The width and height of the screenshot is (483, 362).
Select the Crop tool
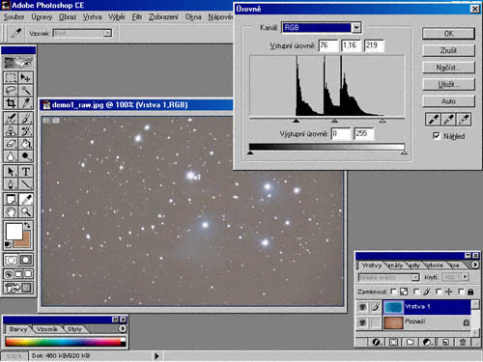11,103
